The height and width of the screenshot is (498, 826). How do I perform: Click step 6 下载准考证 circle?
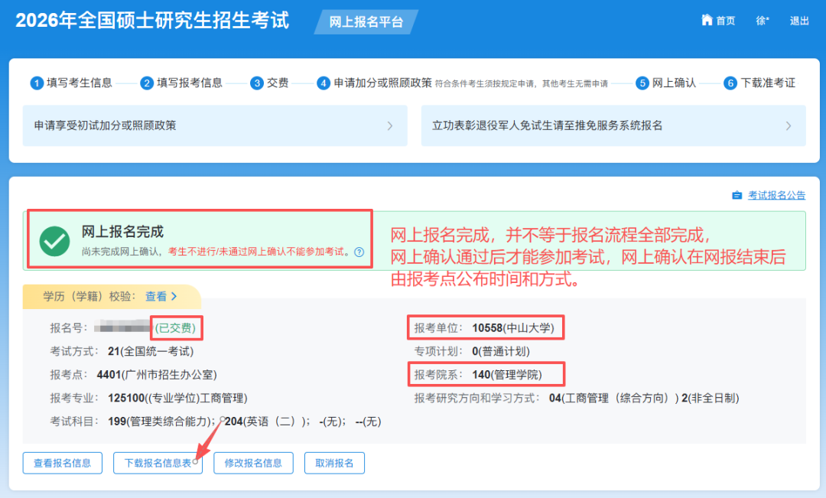pyautogui.click(x=730, y=83)
